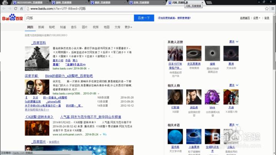This screenshot has width=276, height=155.
Task: Open the 基本介绍 sublink
Action: (x=58, y=60)
